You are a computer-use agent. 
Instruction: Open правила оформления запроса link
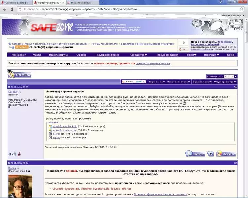(153, 63)
